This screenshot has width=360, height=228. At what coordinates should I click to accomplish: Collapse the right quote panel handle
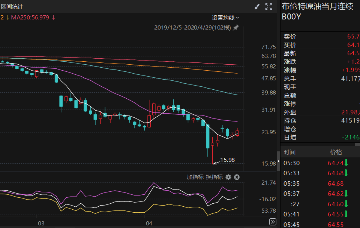click(279, 161)
